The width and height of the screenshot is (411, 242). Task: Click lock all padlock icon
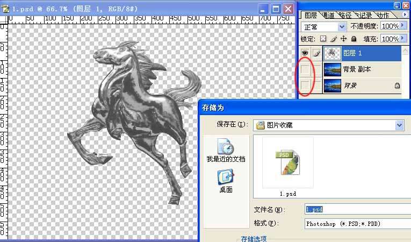(353, 39)
